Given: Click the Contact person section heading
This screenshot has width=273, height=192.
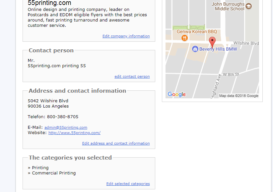Looking at the screenshot, I should [x=51, y=50].
